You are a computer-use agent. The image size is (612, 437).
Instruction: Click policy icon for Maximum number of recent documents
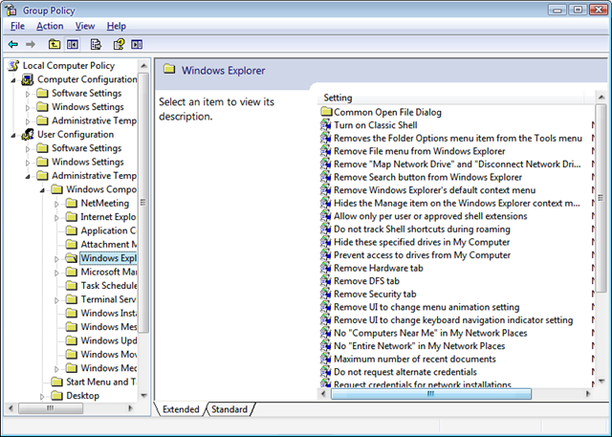[x=325, y=359]
